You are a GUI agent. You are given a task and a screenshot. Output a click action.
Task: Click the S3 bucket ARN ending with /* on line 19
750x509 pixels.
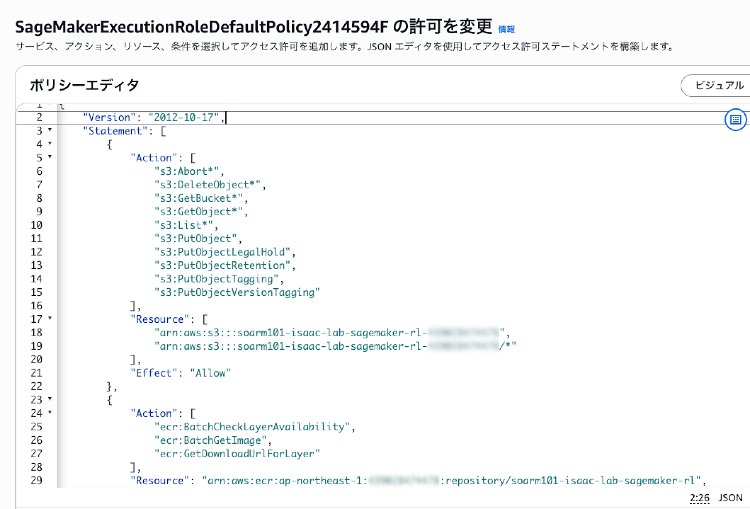335,346
